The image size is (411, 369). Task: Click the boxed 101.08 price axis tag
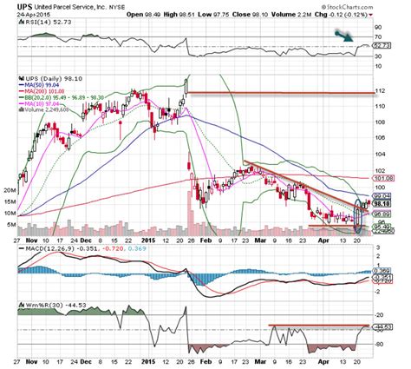(x=384, y=178)
